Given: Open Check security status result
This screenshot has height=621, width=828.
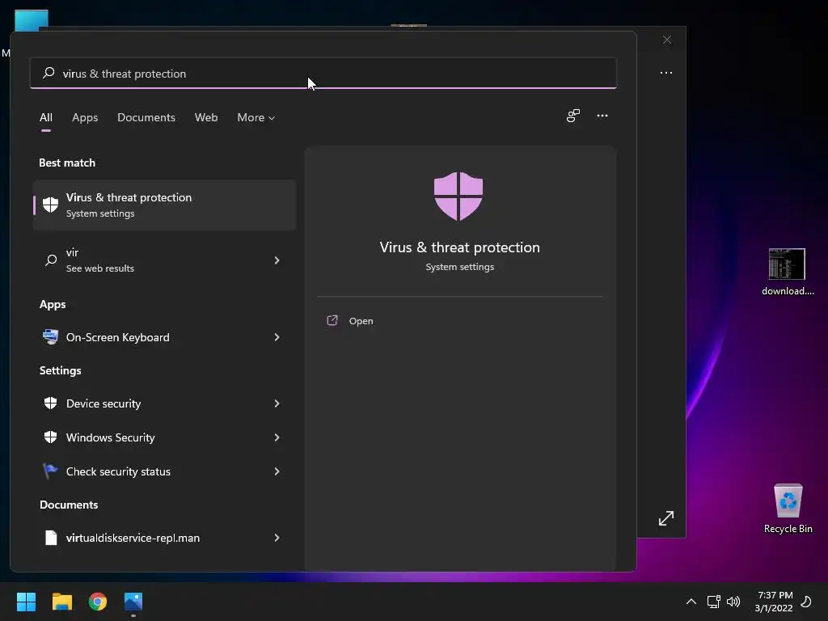Looking at the screenshot, I should pos(164,471).
